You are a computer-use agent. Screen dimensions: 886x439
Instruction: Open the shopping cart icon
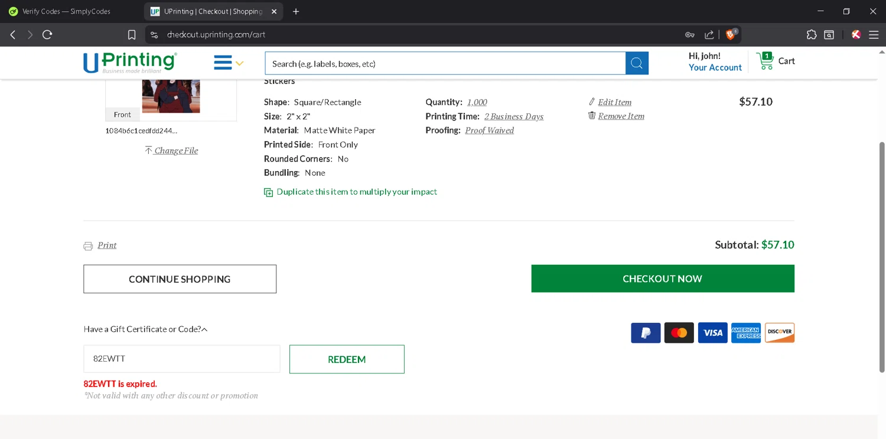point(765,61)
